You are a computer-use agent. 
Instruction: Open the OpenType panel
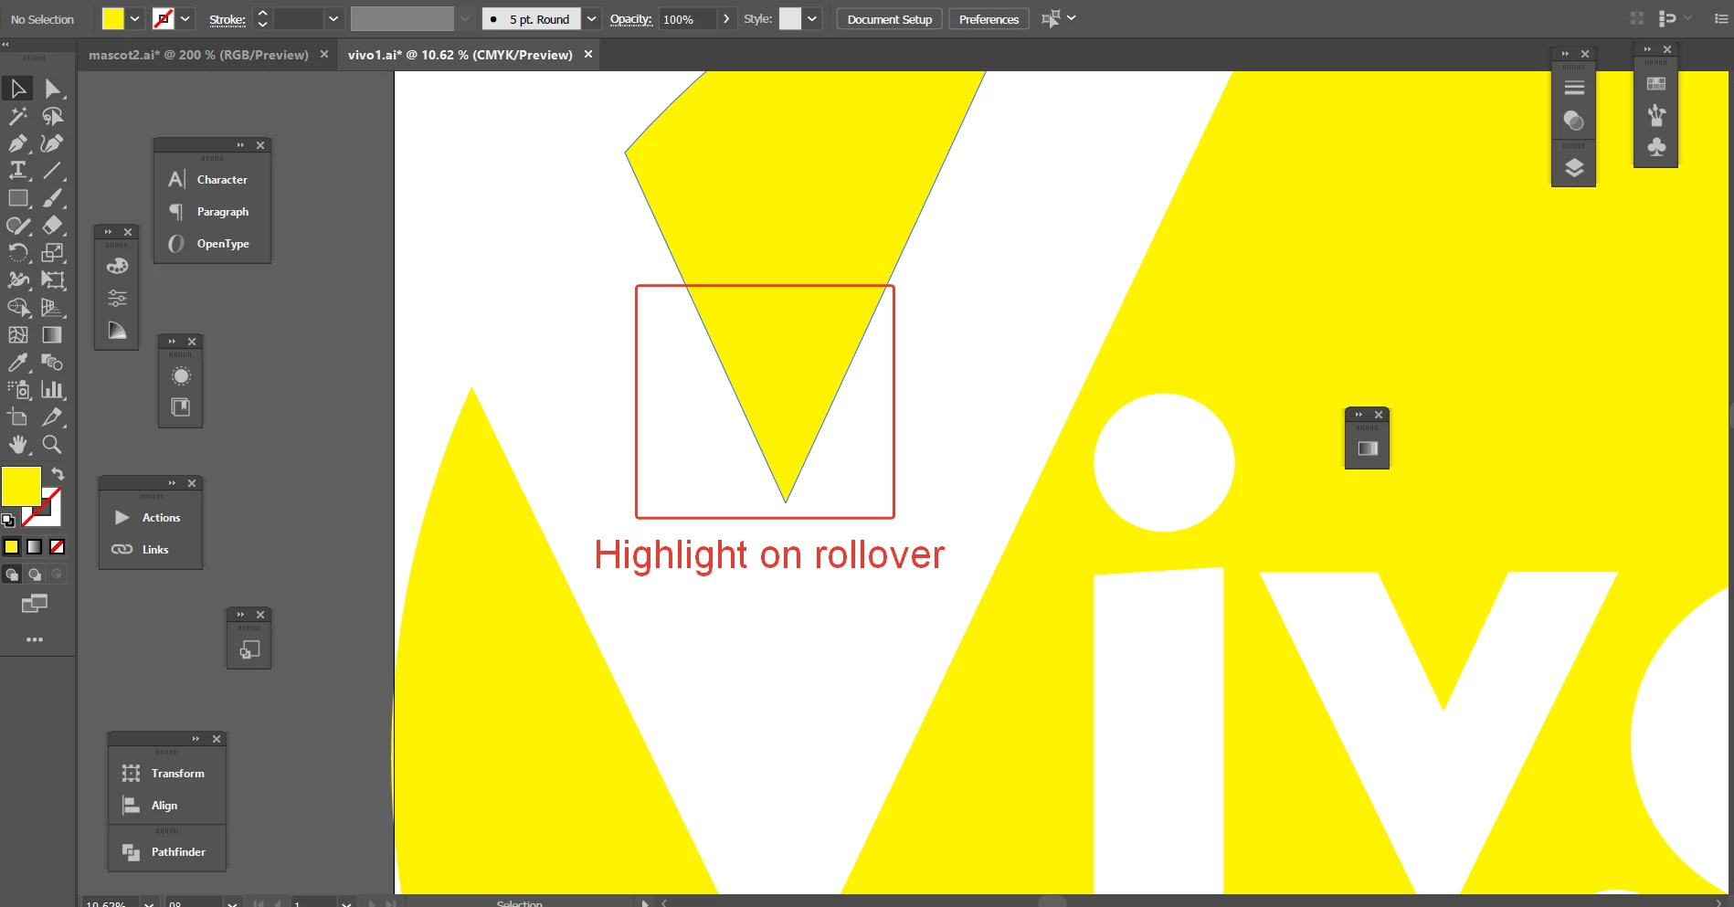tap(212, 244)
